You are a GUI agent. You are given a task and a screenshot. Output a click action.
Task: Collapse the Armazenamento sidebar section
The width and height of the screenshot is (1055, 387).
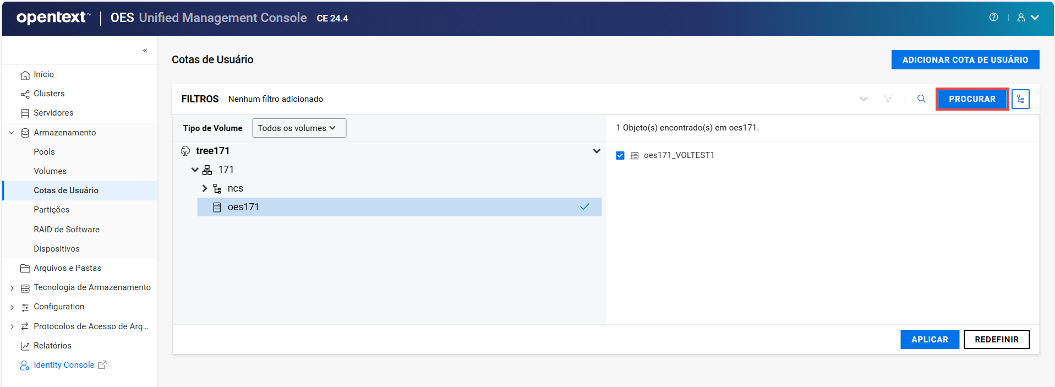pos(12,133)
